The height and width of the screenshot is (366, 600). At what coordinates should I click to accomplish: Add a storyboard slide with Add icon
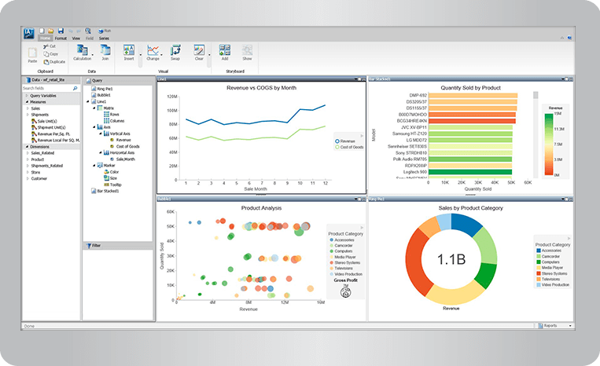(225, 50)
